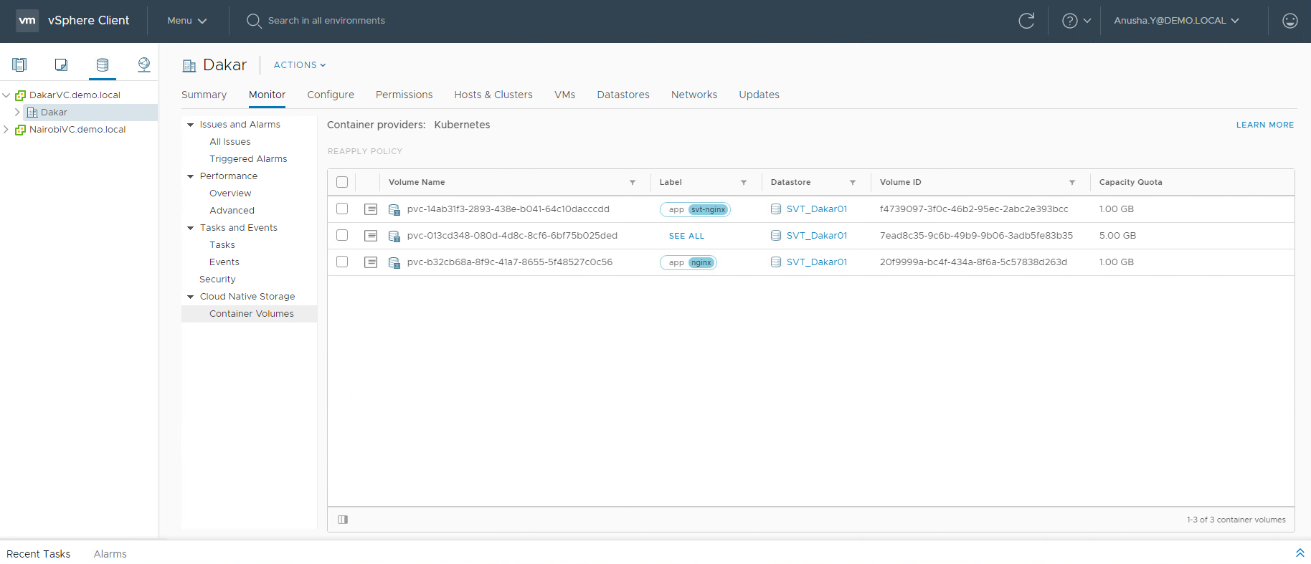Image resolution: width=1311 pixels, height=564 pixels.
Task: Click the Dakar datacenter icon in title
Action: 189,66
